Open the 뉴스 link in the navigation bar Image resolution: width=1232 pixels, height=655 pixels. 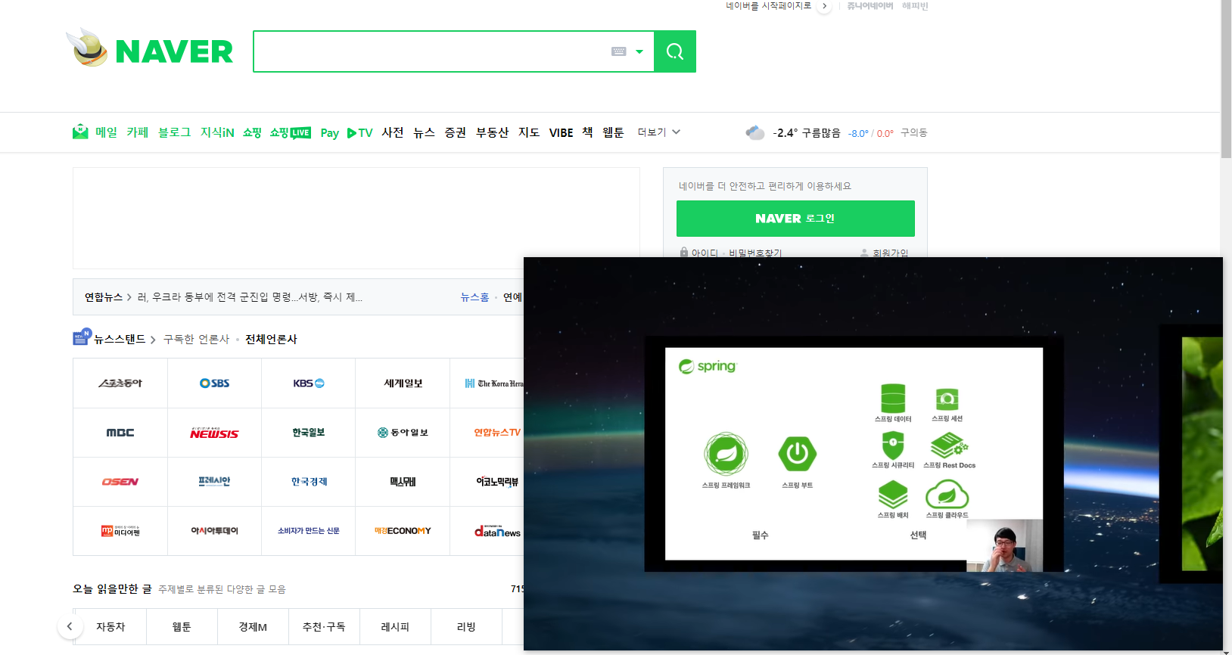coord(424,132)
